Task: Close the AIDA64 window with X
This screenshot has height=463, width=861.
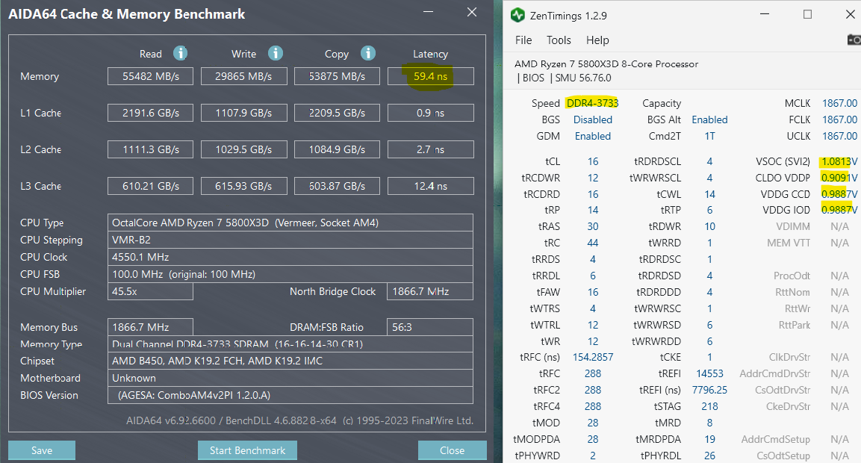Action: coord(472,12)
